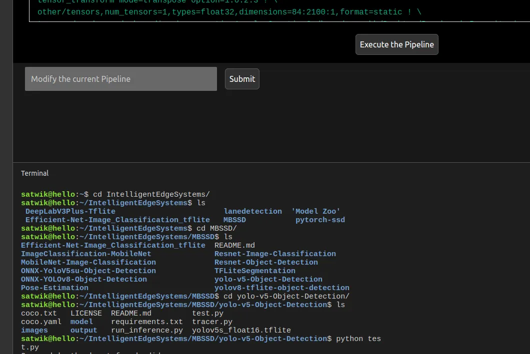
Task: Click the cd IntelligentEdgeSystems/ command line
Action: (115, 194)
